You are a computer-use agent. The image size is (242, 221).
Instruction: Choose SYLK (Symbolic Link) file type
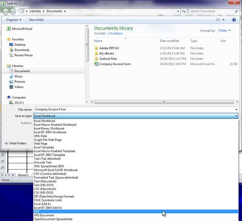136,200
